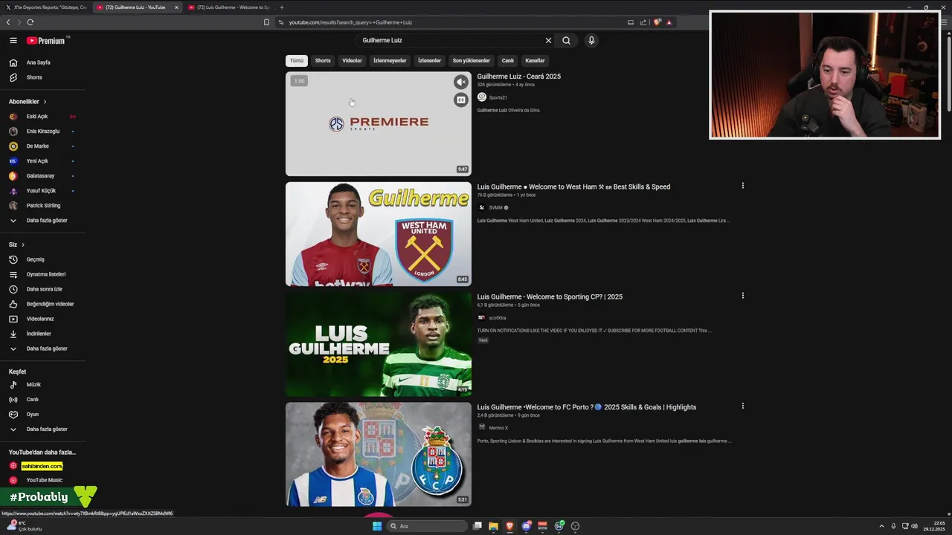Screen dimensions: 952x535
Task: Unmute the Premiere Sports preview video
Action: coord(461,82)
